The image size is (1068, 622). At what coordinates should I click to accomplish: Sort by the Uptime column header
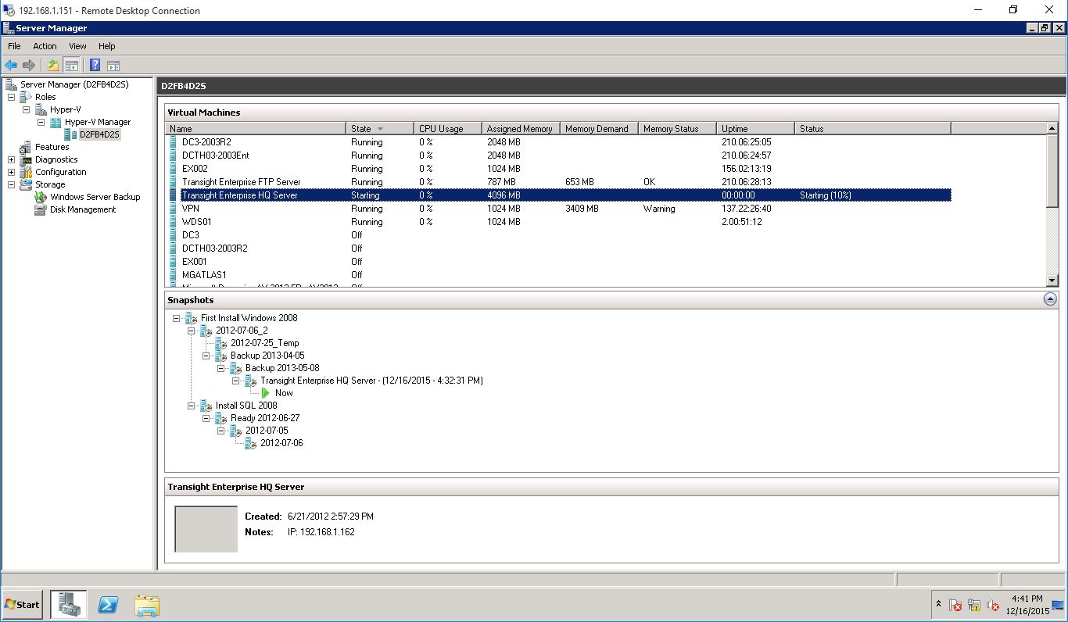click(x=755, y=128)
